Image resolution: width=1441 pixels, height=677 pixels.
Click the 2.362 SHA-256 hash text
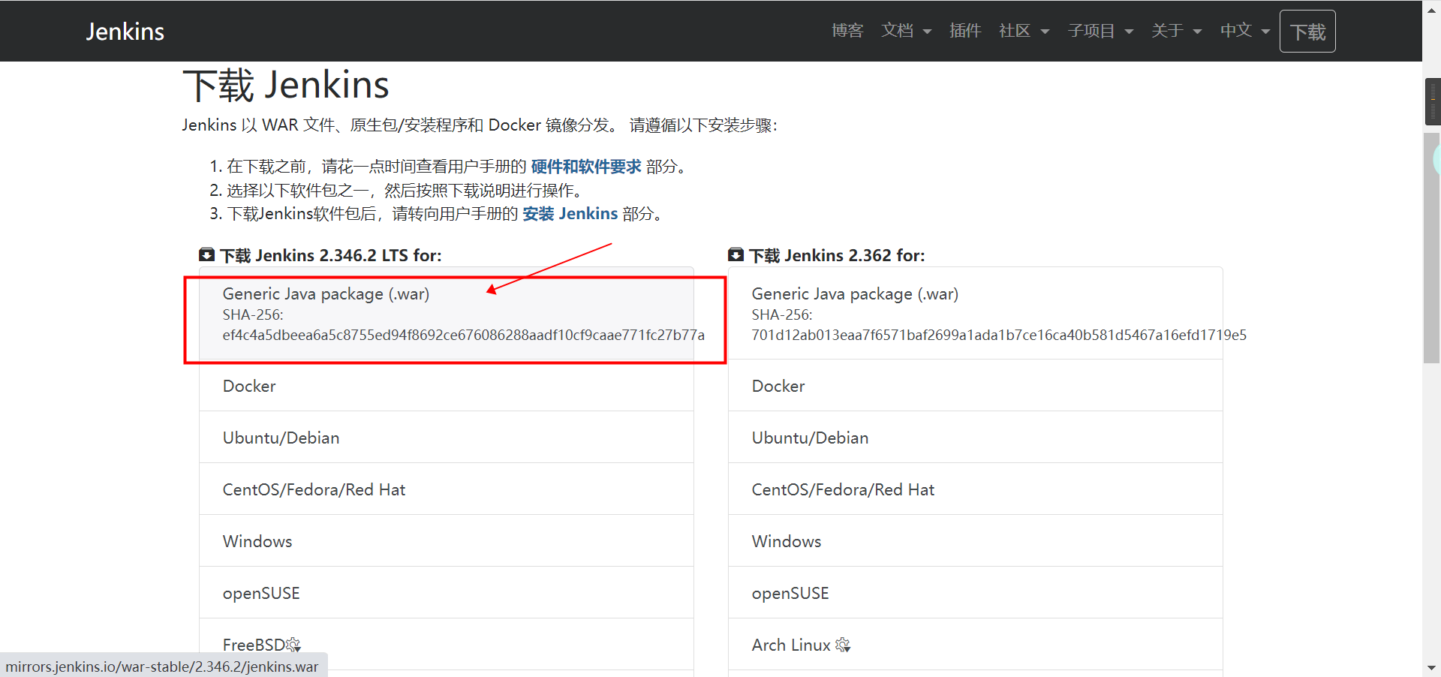tap(999, 335)
